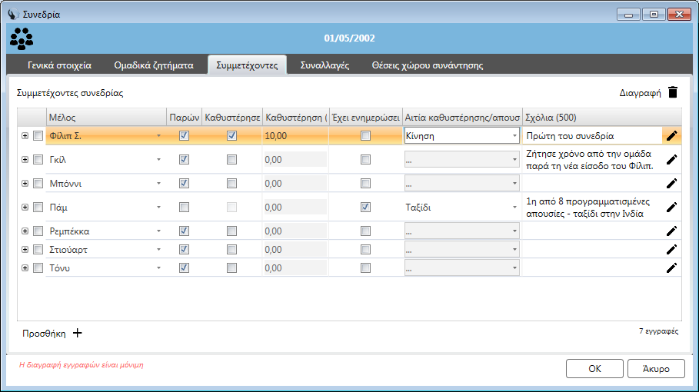Sort by the Παρών column header
The image size is (699, 392).
[x=184, y=118]
